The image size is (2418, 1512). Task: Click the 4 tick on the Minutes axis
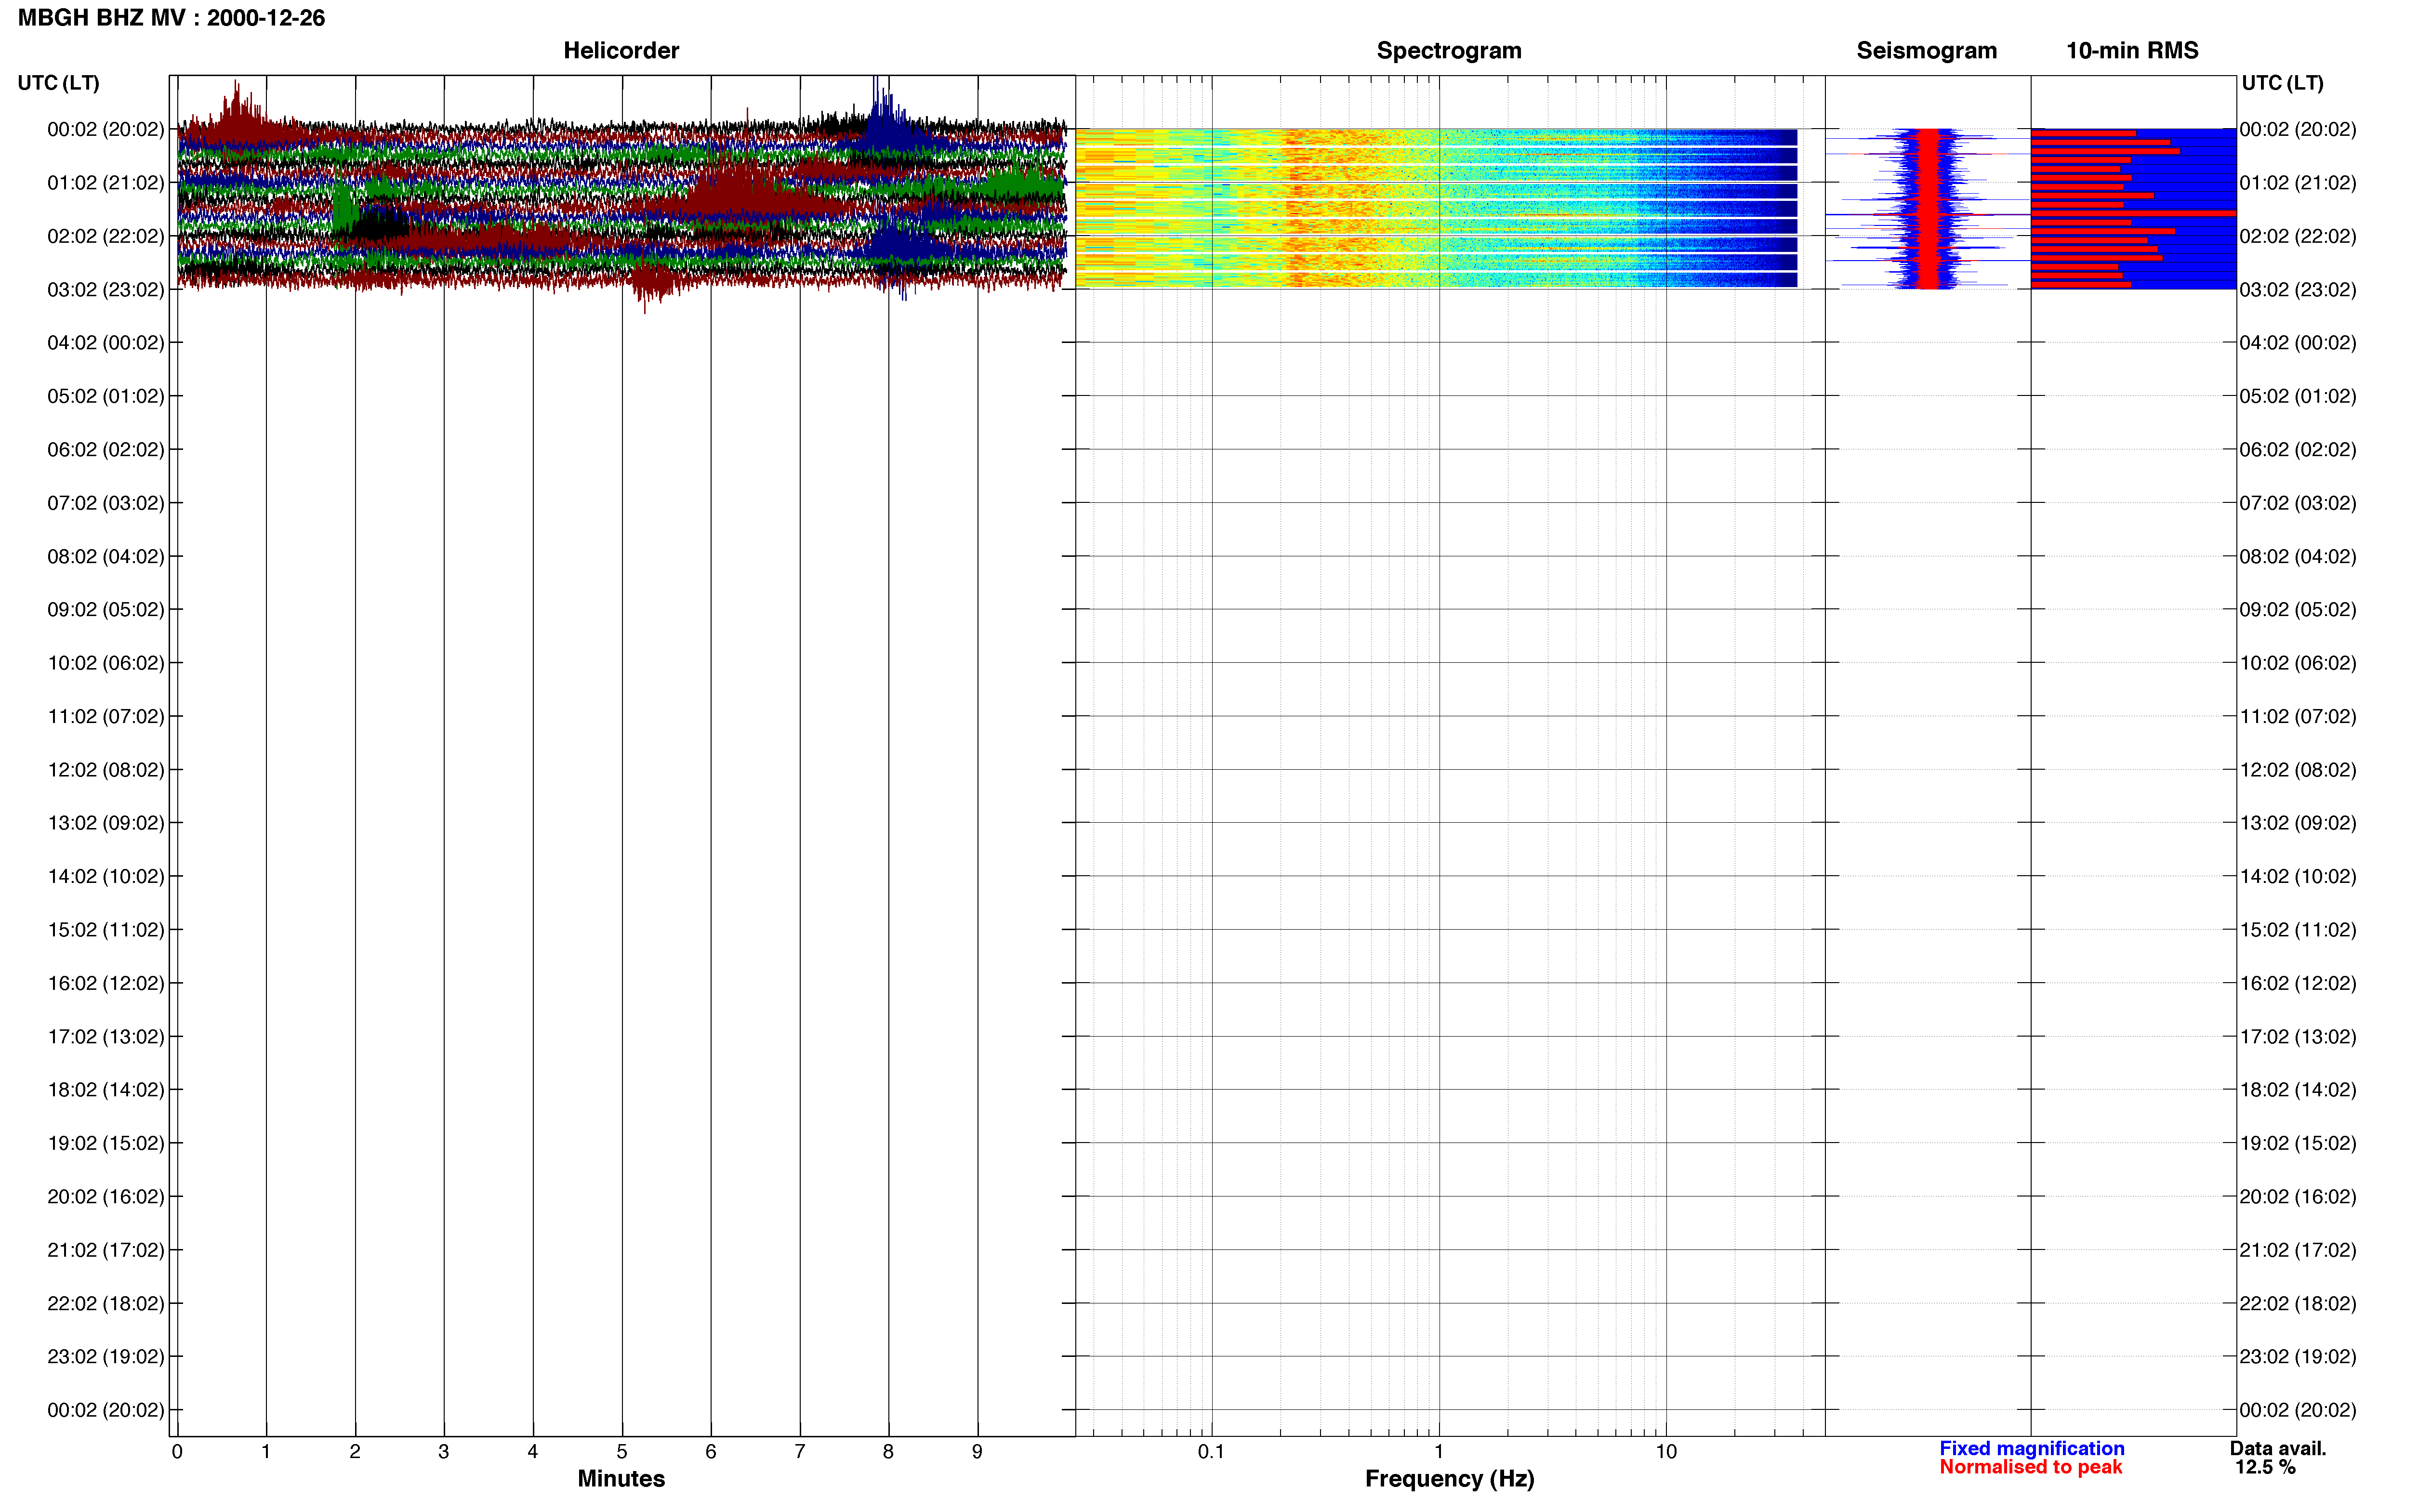[533, 1451]
